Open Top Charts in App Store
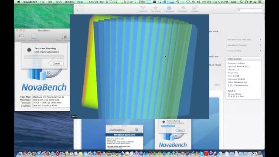The width and height of the screenshot is (279, 157). (x=156, y=9)
